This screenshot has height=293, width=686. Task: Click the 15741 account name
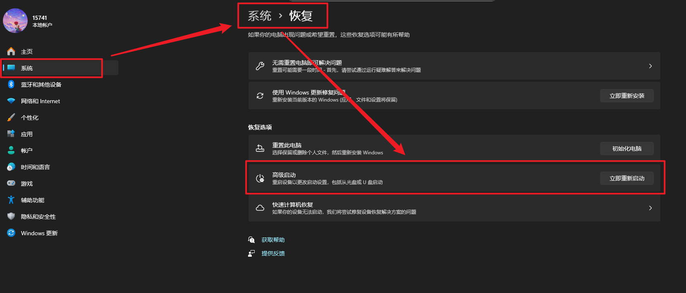[x=40, y=18]
